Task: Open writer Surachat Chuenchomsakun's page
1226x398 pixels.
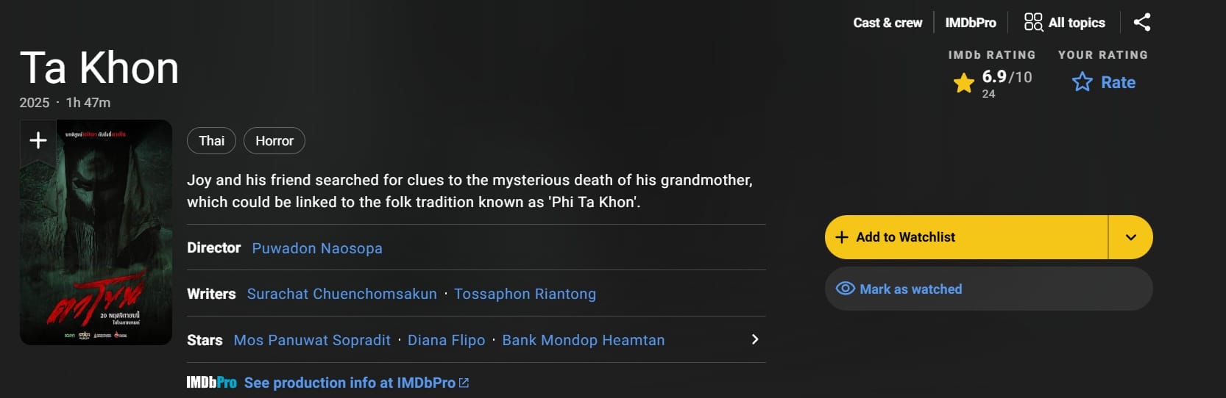Action: (341, 294)
